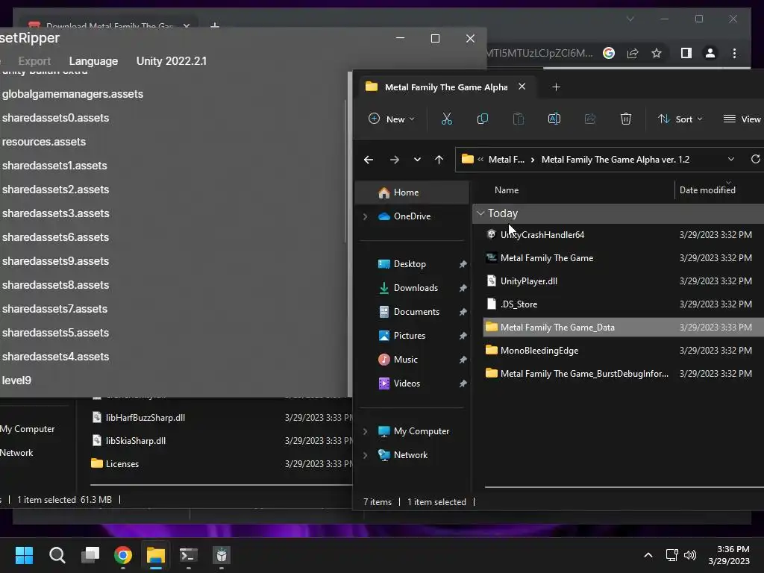
Task: Open the New dropdown in Explorer
Action: click(x=392, y=119)
